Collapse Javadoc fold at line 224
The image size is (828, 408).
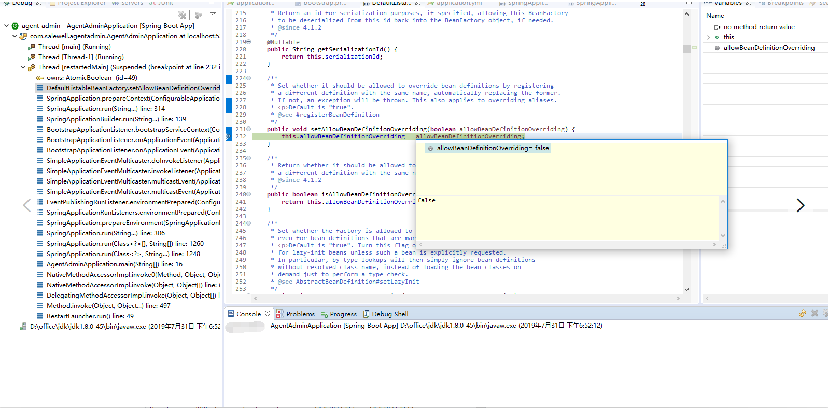tap(249, 78)
